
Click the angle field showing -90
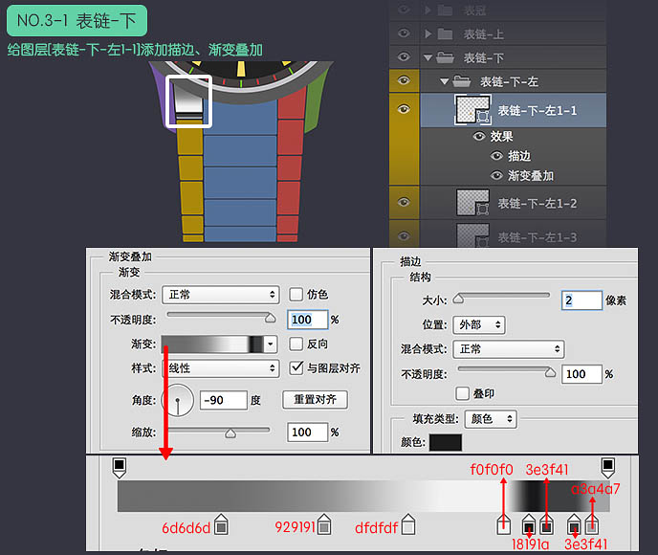[223, 400]
